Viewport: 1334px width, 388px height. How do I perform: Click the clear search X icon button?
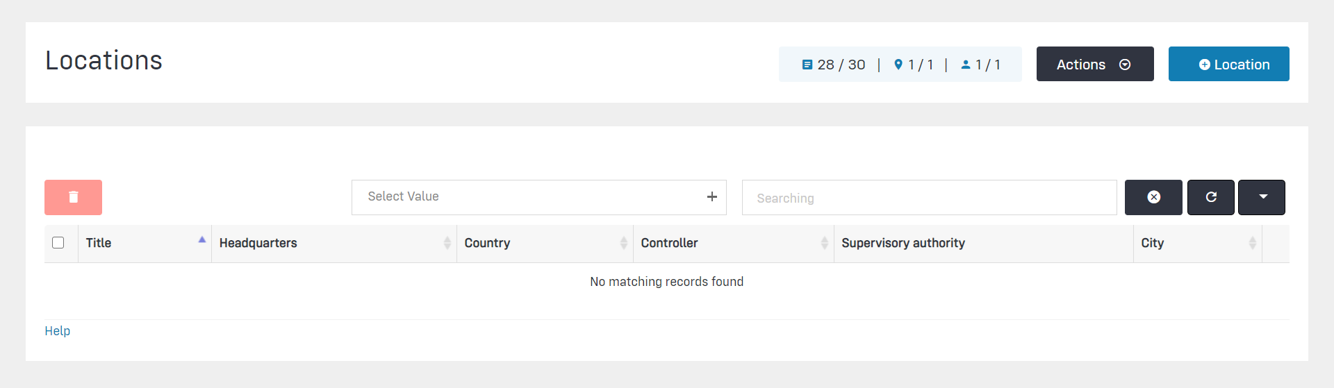[x=1153, y=197]
